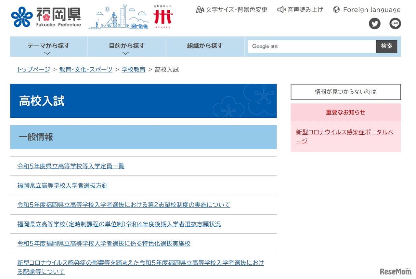The height and width of the screenshot is (279, 416).
Task: Click the red Kyushu logo
Action: coord(163,17)
